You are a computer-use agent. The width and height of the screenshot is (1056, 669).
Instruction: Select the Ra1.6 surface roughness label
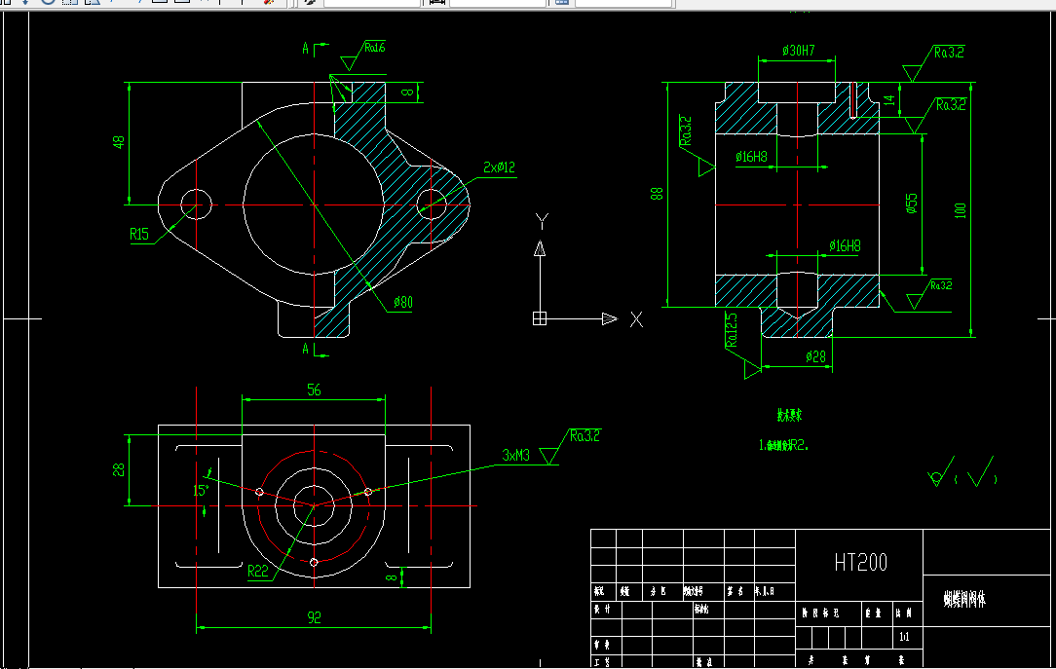click(x=375, y=47)
